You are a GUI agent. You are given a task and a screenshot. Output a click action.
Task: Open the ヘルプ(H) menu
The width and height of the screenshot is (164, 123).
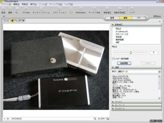click(68, 4)
